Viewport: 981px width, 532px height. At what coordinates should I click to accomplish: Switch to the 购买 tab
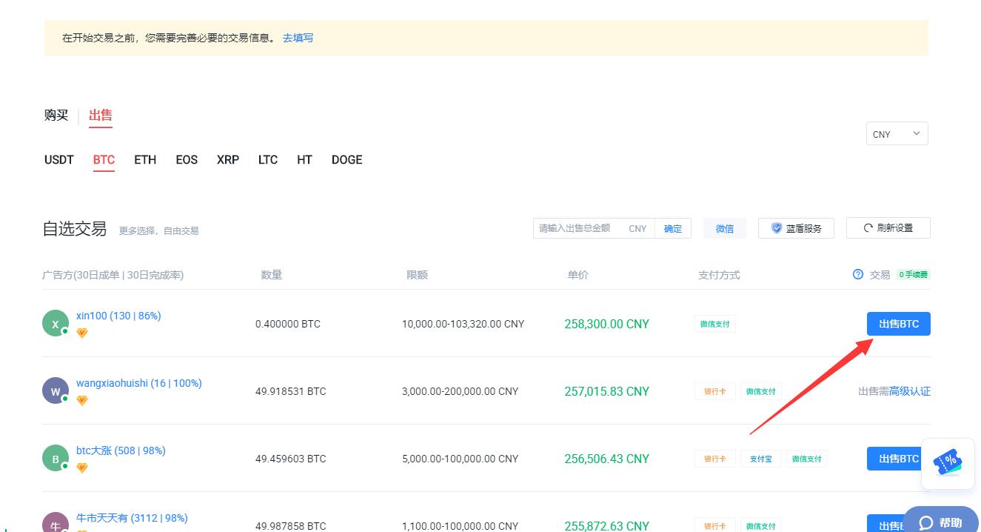pyautogui.click(x=56, y=116)
